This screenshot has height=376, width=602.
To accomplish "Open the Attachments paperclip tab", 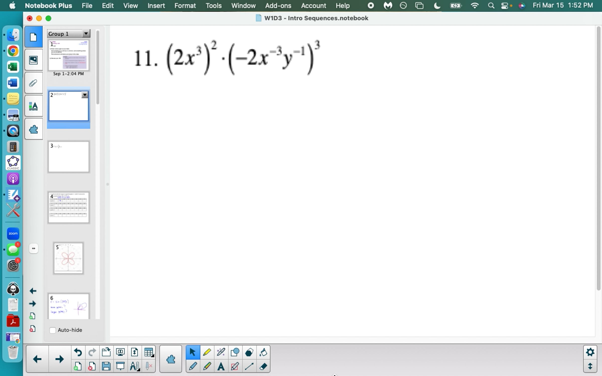I will [33, 83].
